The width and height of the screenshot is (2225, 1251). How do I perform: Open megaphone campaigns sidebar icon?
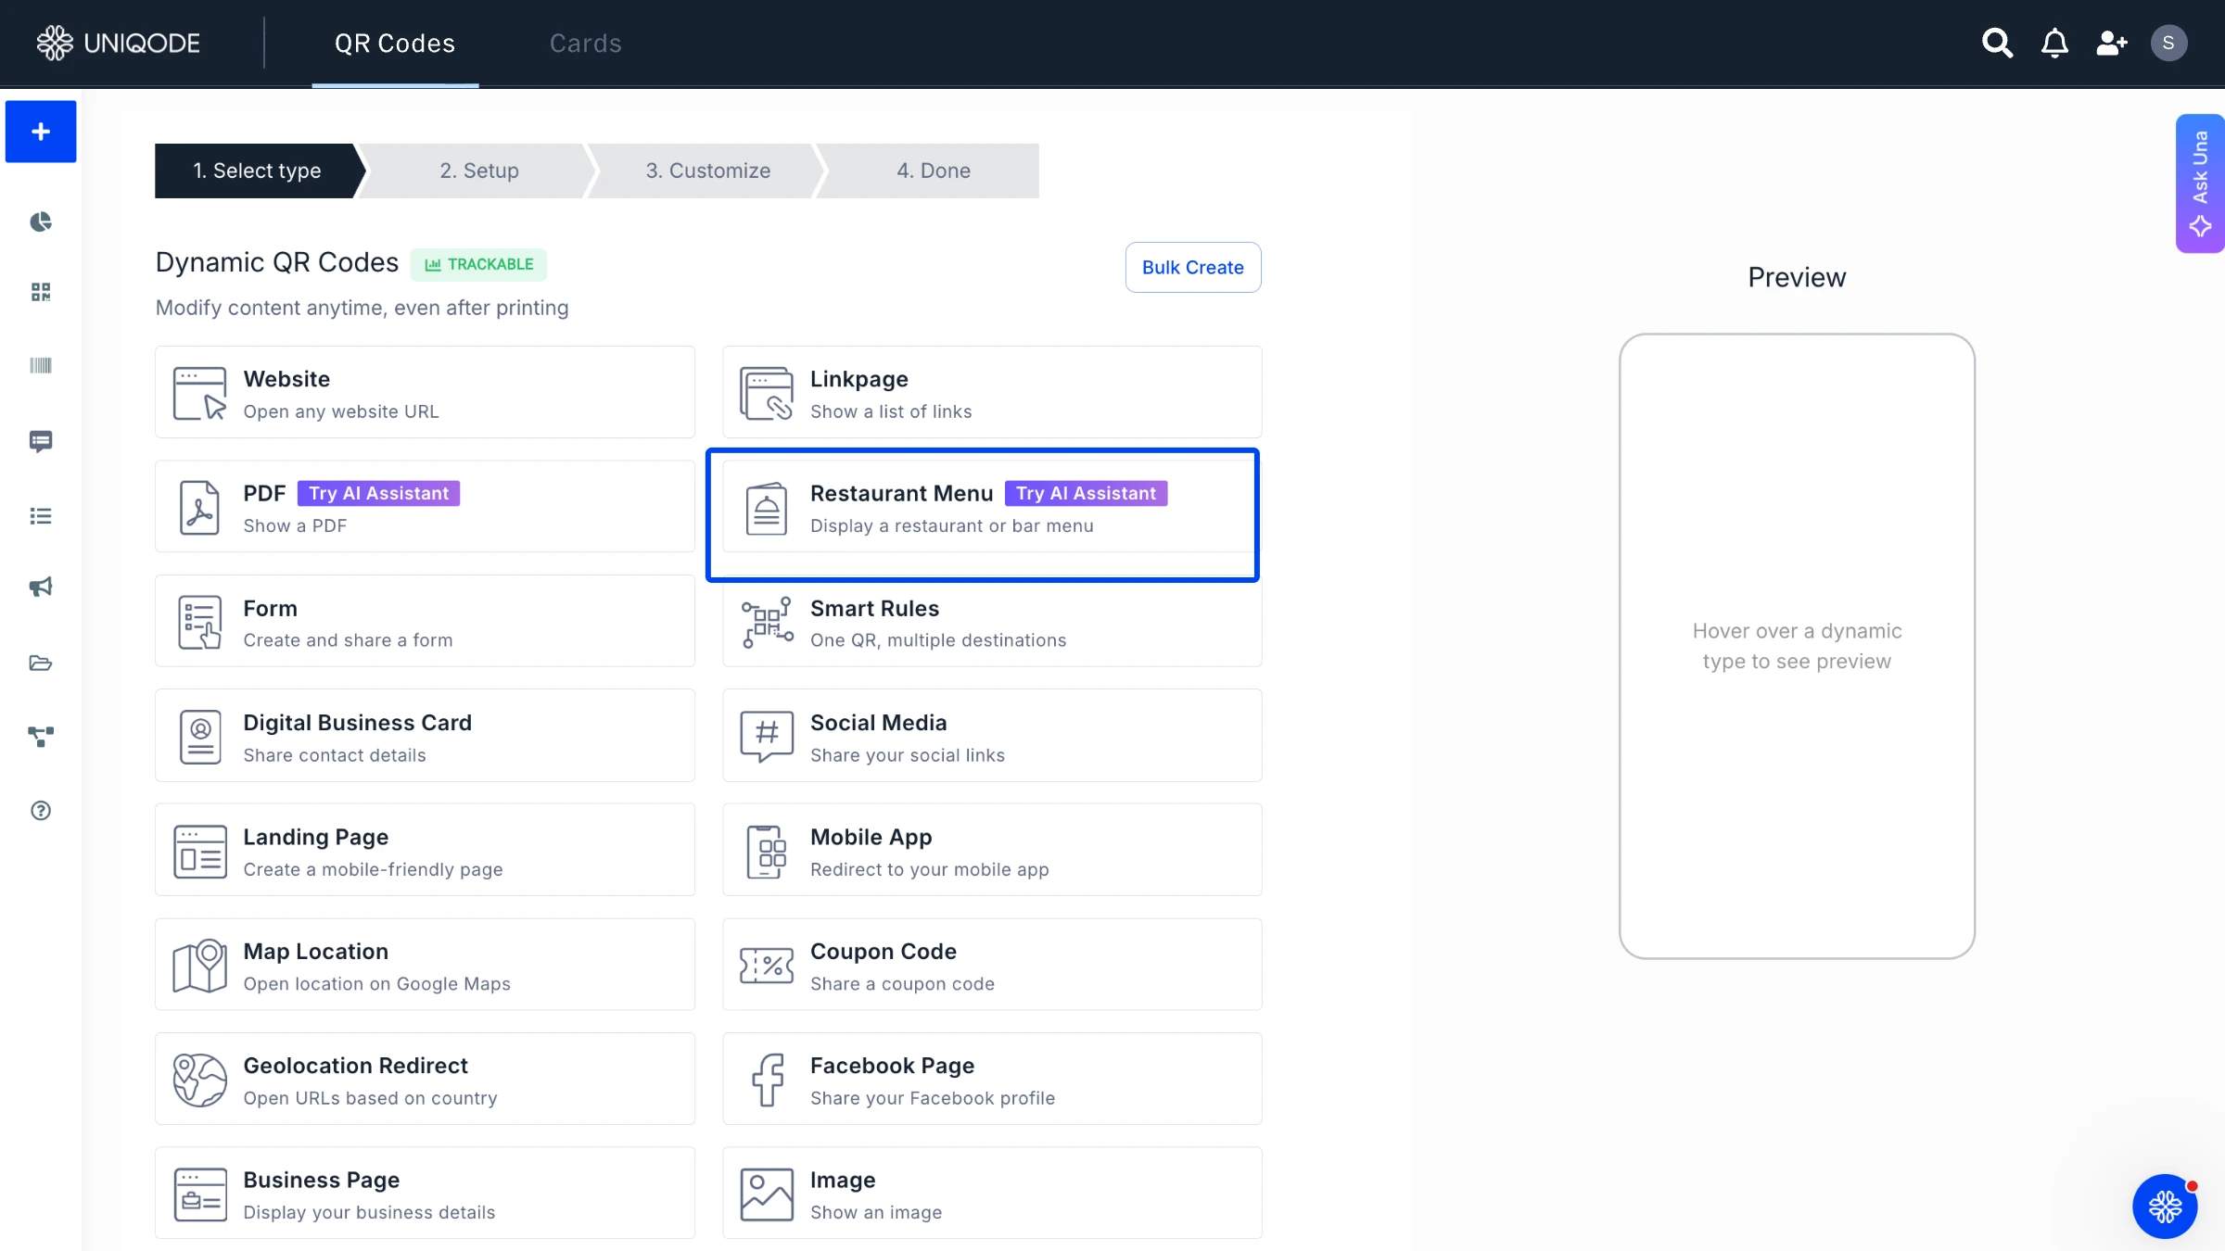[41, 588]
